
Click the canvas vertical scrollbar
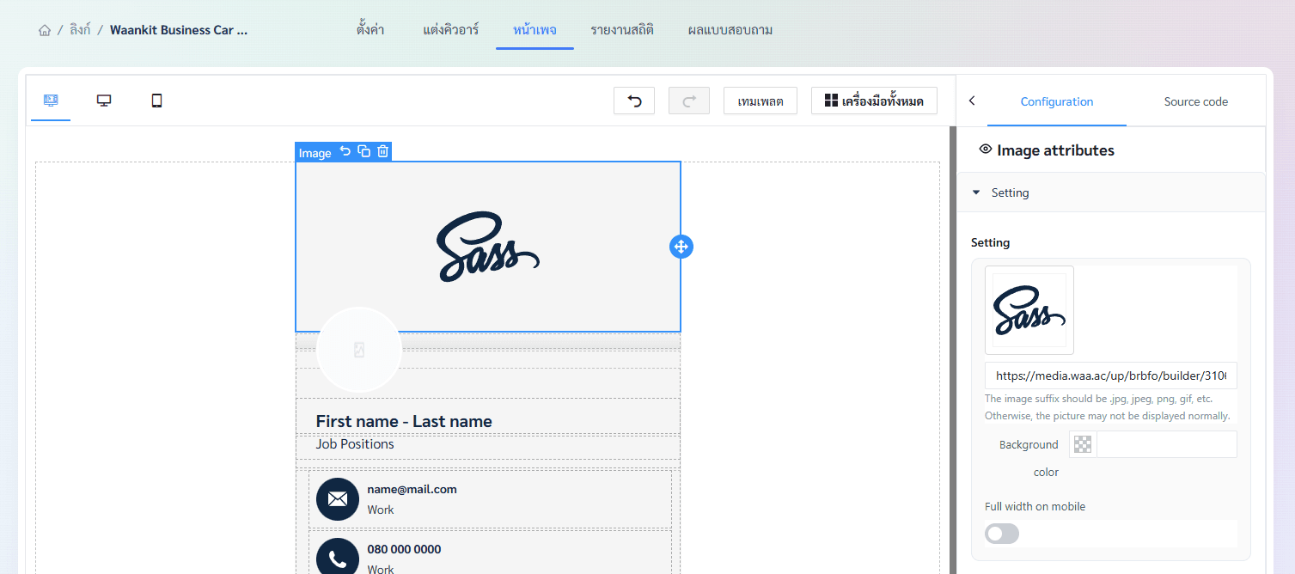click(952, 350)
